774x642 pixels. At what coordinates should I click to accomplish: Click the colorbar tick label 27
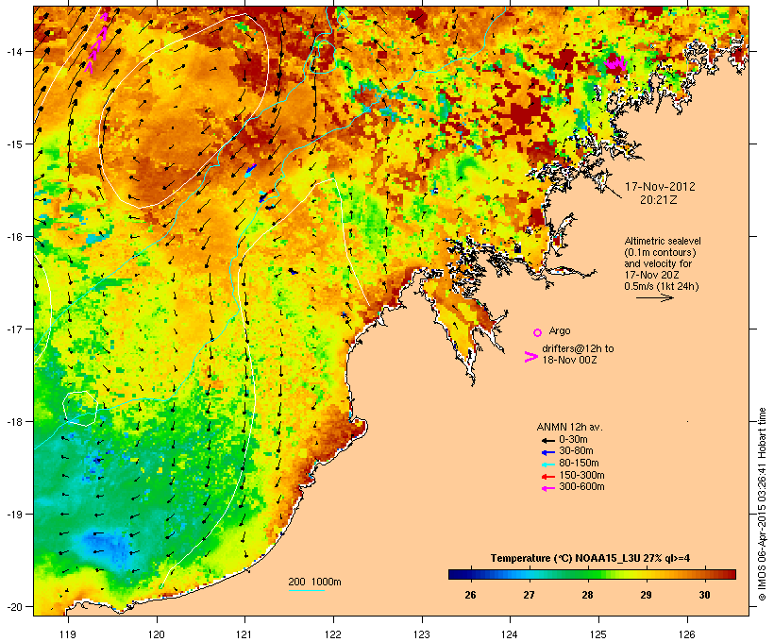(529, 595)
